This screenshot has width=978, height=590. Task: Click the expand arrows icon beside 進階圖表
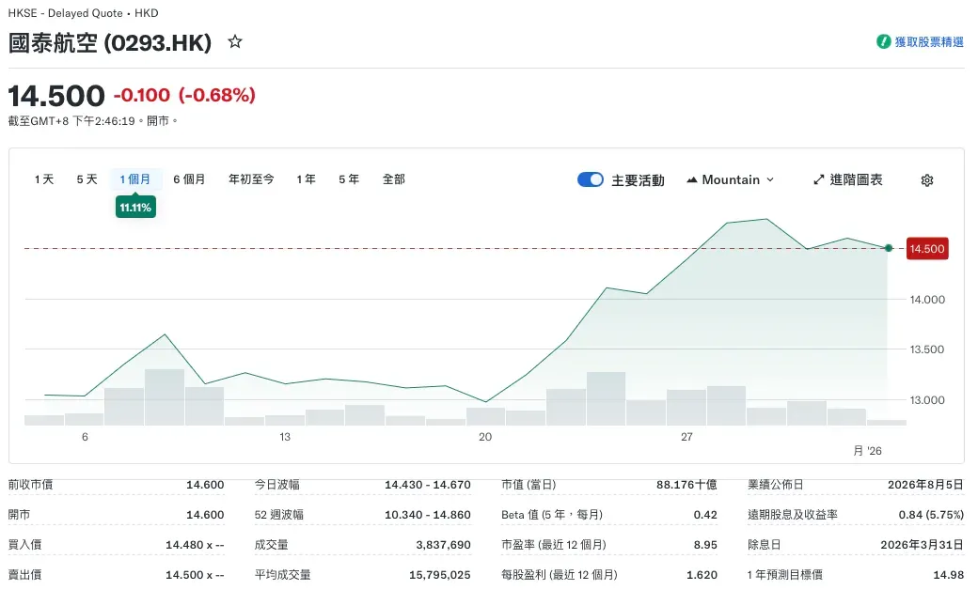pyautogui.click(x=819, y=179)
